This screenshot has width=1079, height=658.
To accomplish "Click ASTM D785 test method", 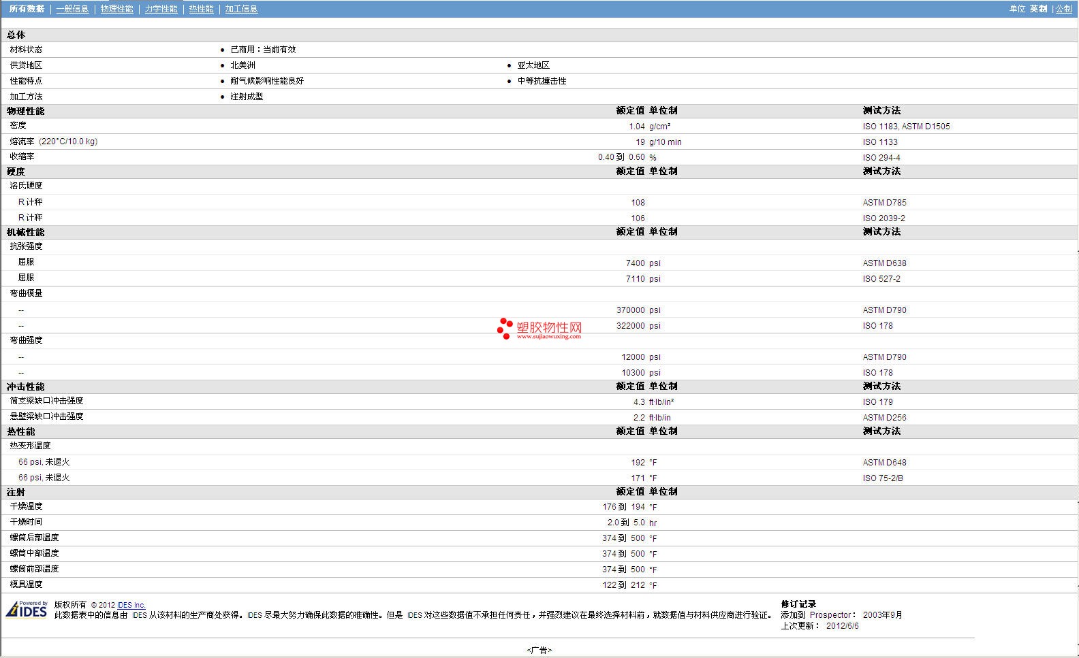I will pyautogui.click(x=884, y=203).
